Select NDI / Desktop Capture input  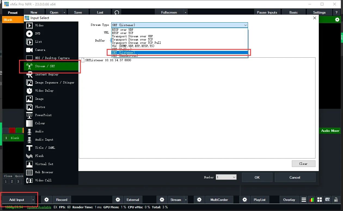click(x=51, y=58)
